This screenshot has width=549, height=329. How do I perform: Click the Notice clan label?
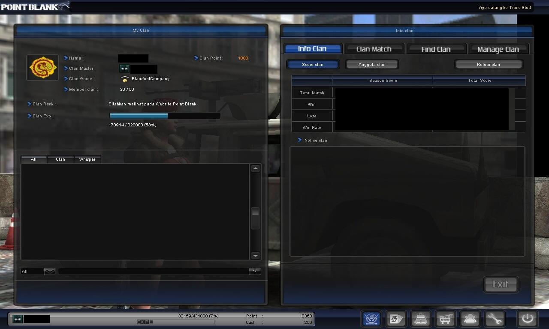(x=316, y=141)
